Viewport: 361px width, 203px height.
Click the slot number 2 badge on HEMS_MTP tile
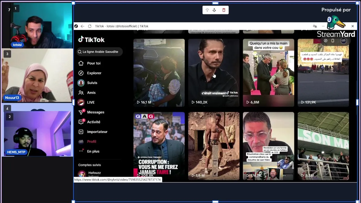point(10,116)
